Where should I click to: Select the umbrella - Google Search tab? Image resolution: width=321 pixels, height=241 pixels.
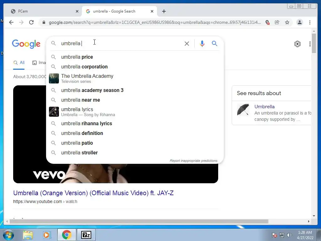coord(119,11)
